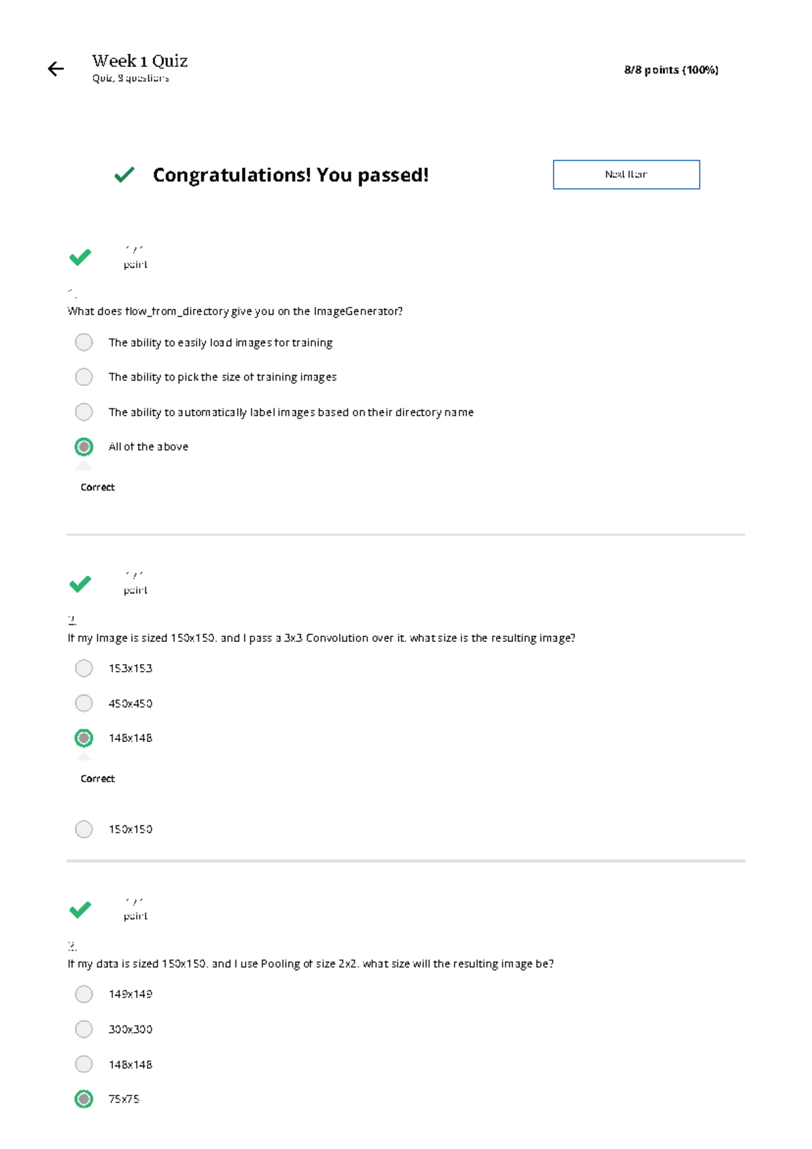Click the Week 1 Quiz title link

tap(139, 60)
